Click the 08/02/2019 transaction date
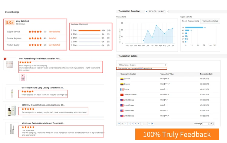 (205, 90)
